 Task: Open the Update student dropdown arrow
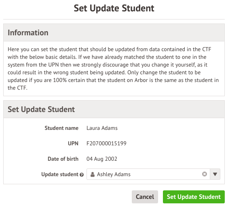point(215,174)
